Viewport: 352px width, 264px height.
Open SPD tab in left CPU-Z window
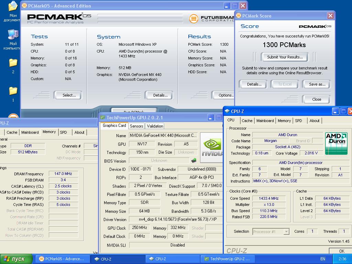(63, 132)
